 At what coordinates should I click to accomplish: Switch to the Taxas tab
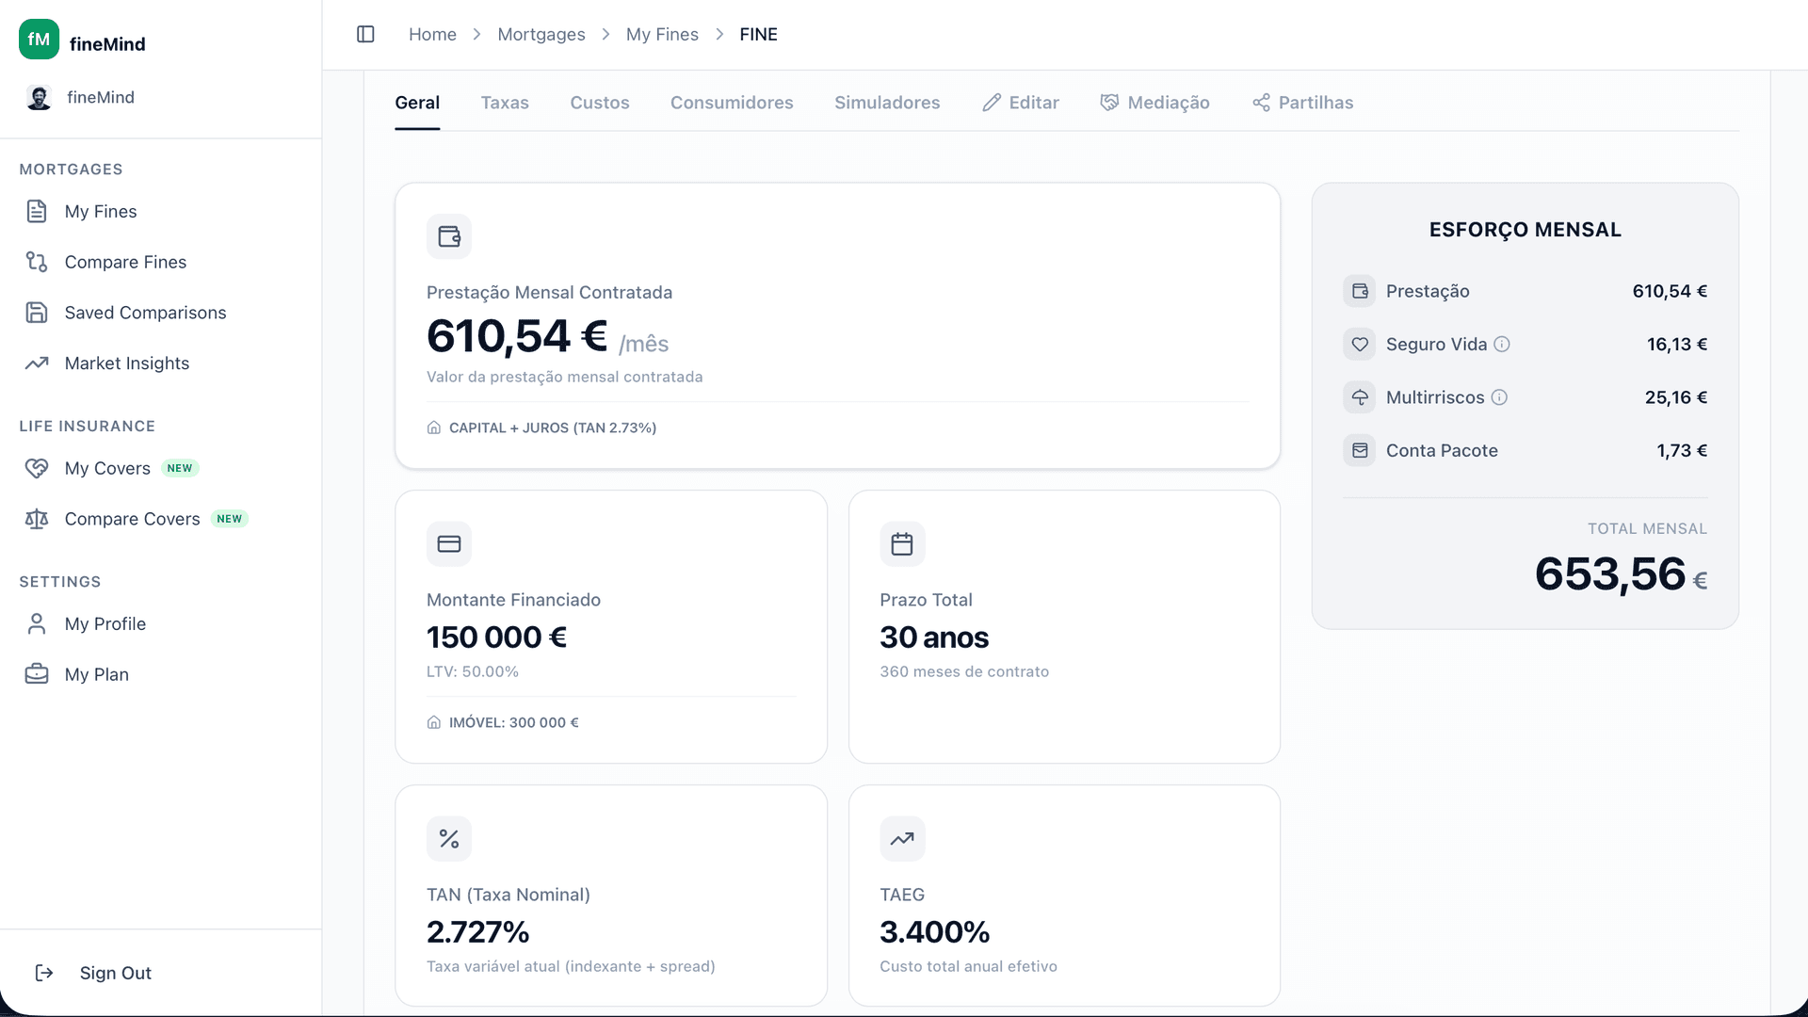504,103
